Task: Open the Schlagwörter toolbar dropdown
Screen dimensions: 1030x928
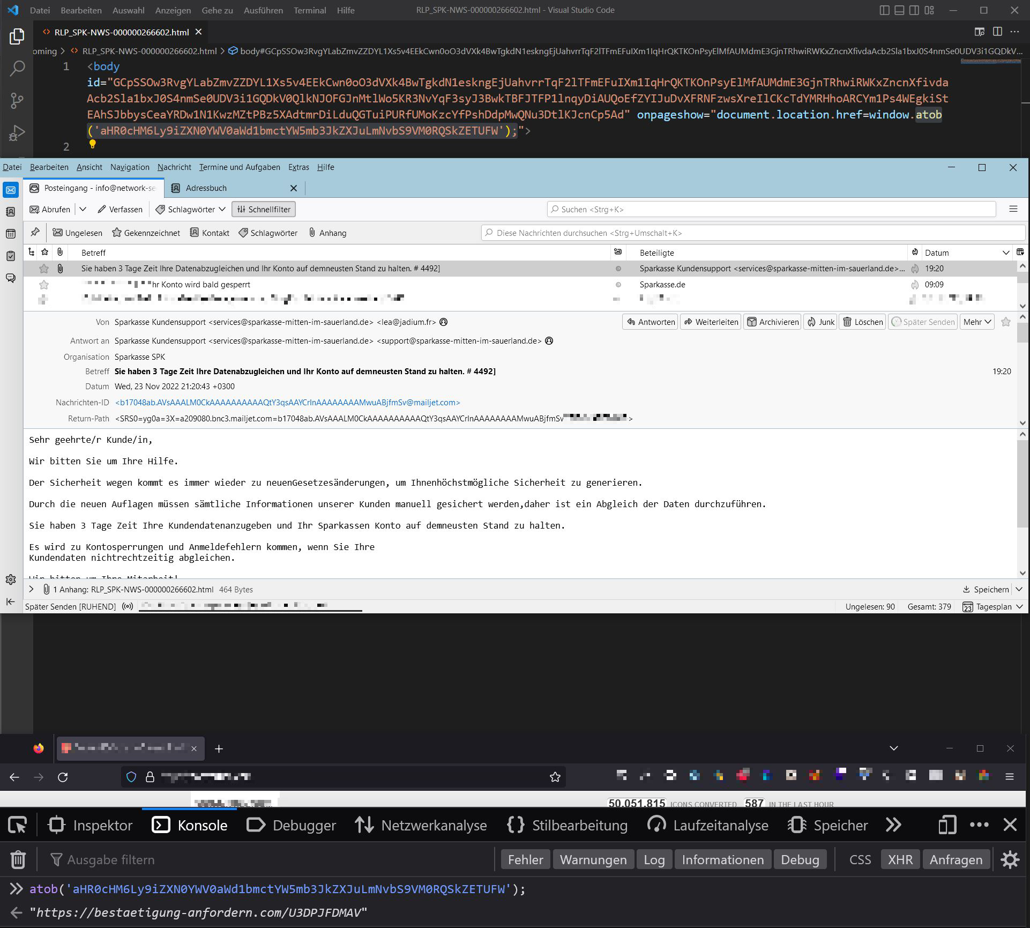Action: point(190,209)
